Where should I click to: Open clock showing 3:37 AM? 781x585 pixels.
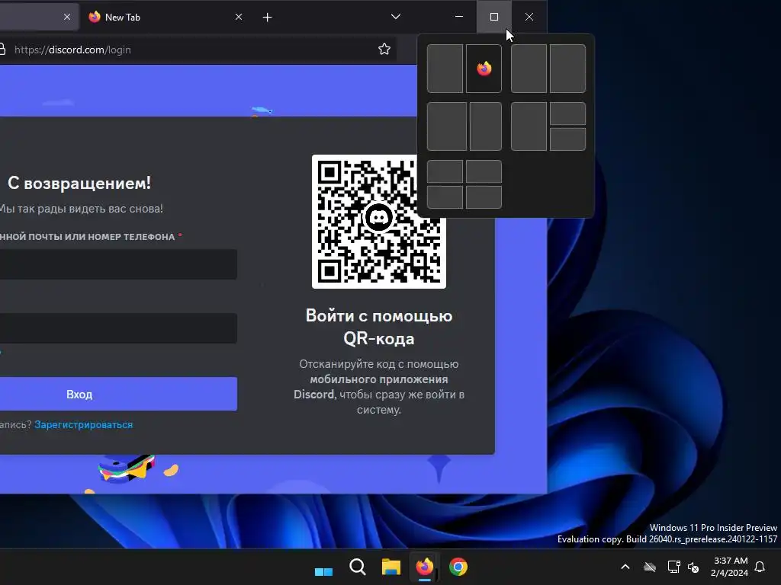[729, 567]
